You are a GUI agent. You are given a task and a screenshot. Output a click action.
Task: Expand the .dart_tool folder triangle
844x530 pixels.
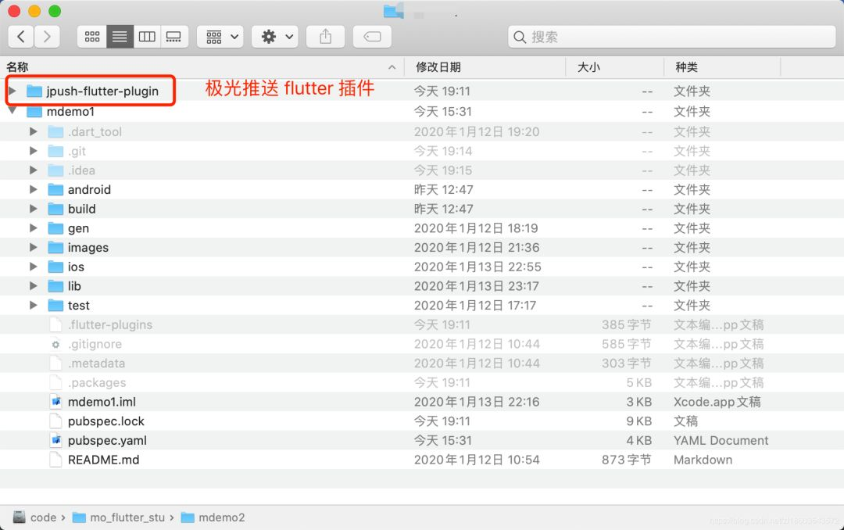34,131
